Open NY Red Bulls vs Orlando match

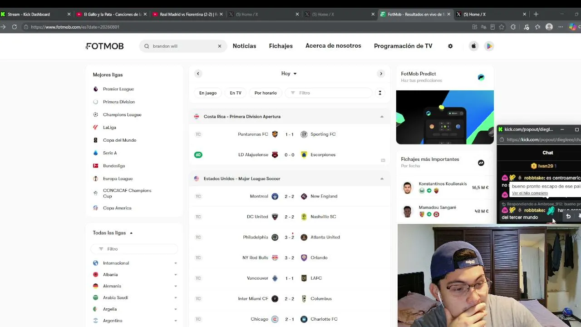(290, 258)
